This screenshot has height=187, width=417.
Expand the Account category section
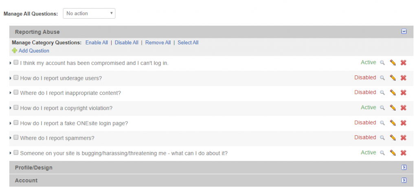coord(404,180)
